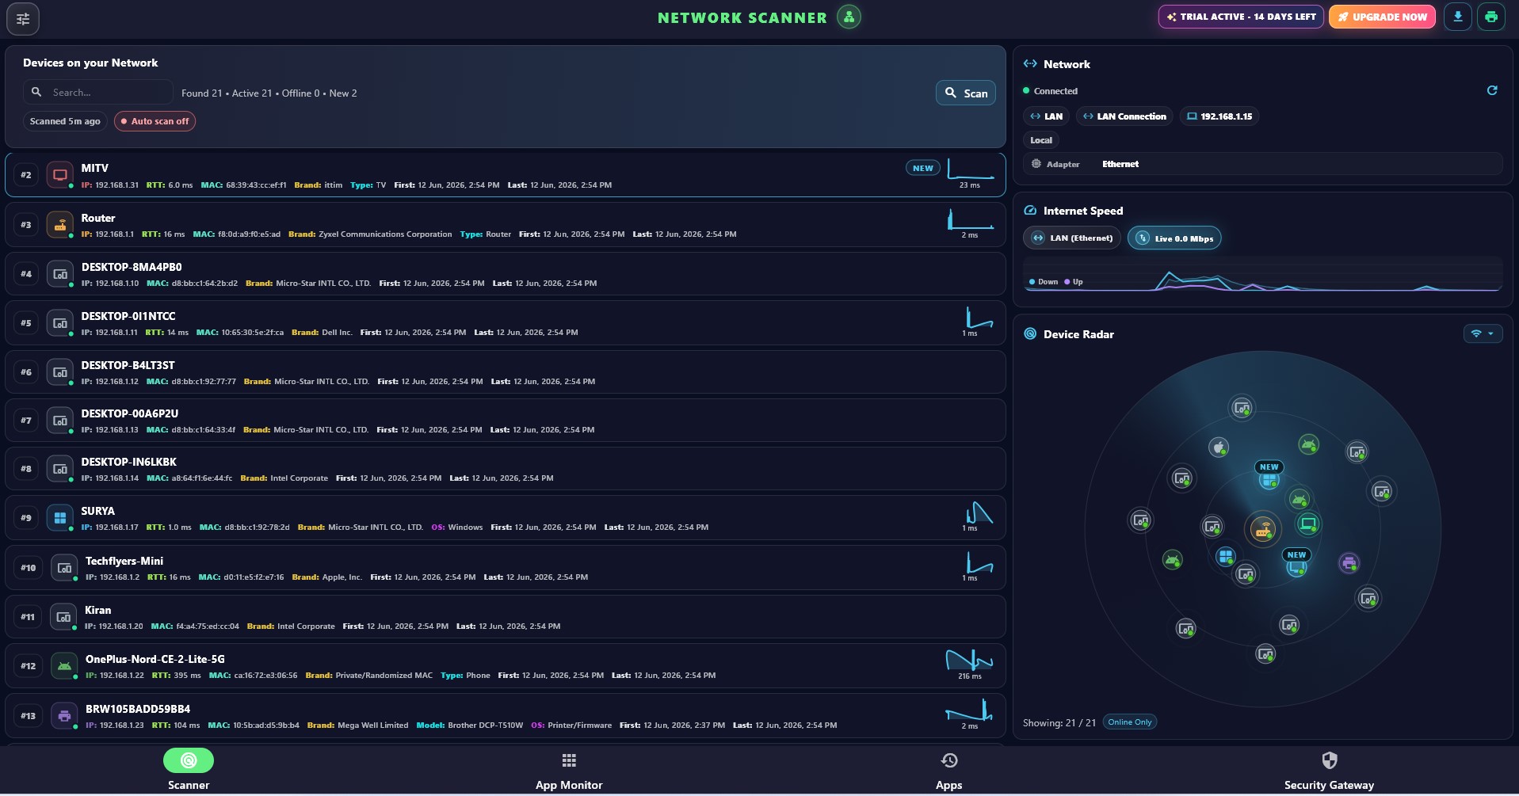Refresh the network connection status
Screen dimensions: 1519x796
1492,90
